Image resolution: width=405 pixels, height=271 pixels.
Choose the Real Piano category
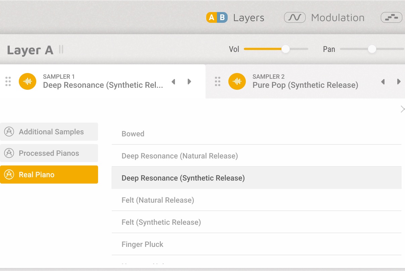[x=49, y=175]
